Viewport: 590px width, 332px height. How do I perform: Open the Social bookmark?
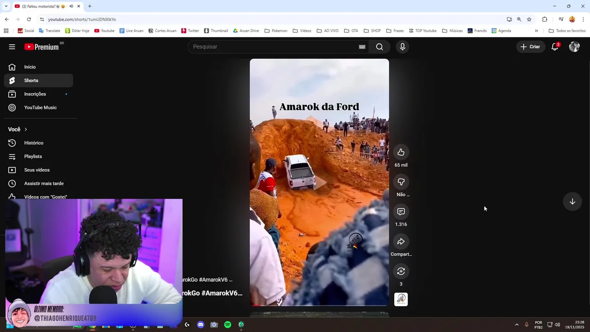(26, 31)
